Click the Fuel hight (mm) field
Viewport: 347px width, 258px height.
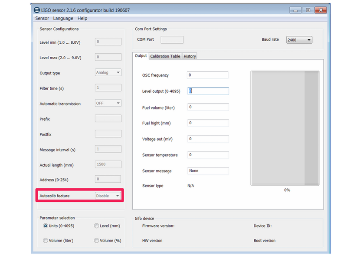click(x=208, y=123)
